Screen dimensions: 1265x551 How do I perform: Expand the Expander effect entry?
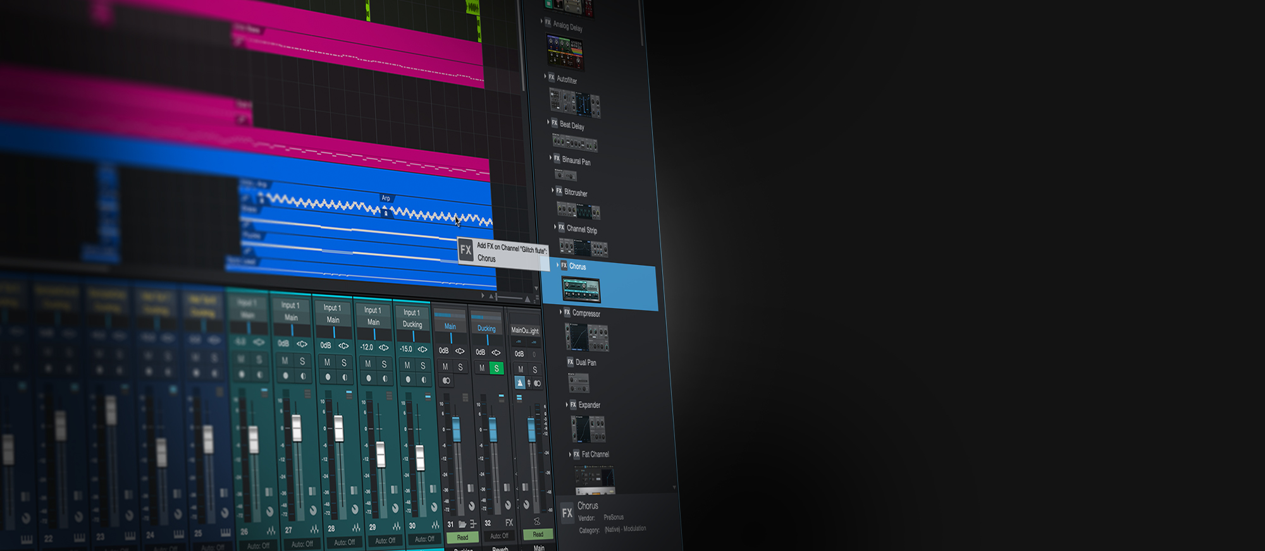[x=567, y=404]
